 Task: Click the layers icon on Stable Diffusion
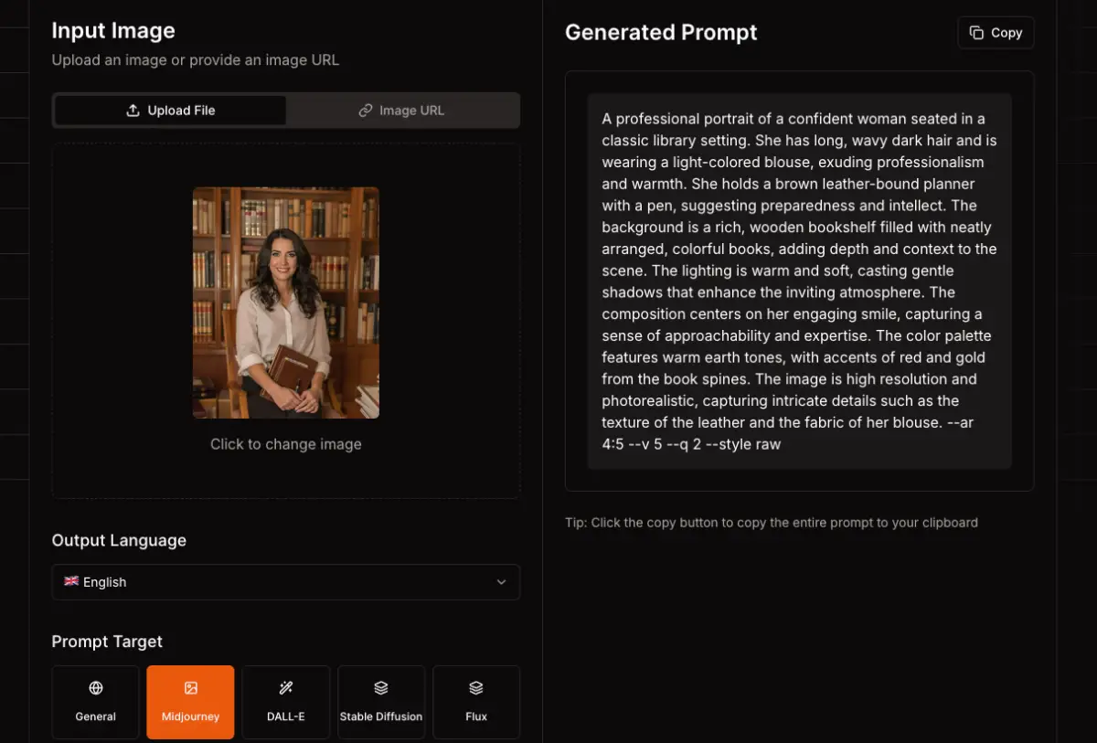381,688
